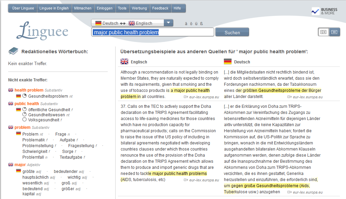Click the Textaufgabe translation
346x199 pixels.
[x=71, y=157]
